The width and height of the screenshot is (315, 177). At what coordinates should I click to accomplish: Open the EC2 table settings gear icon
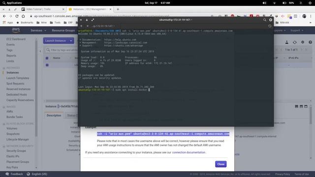tap(303, 42)
